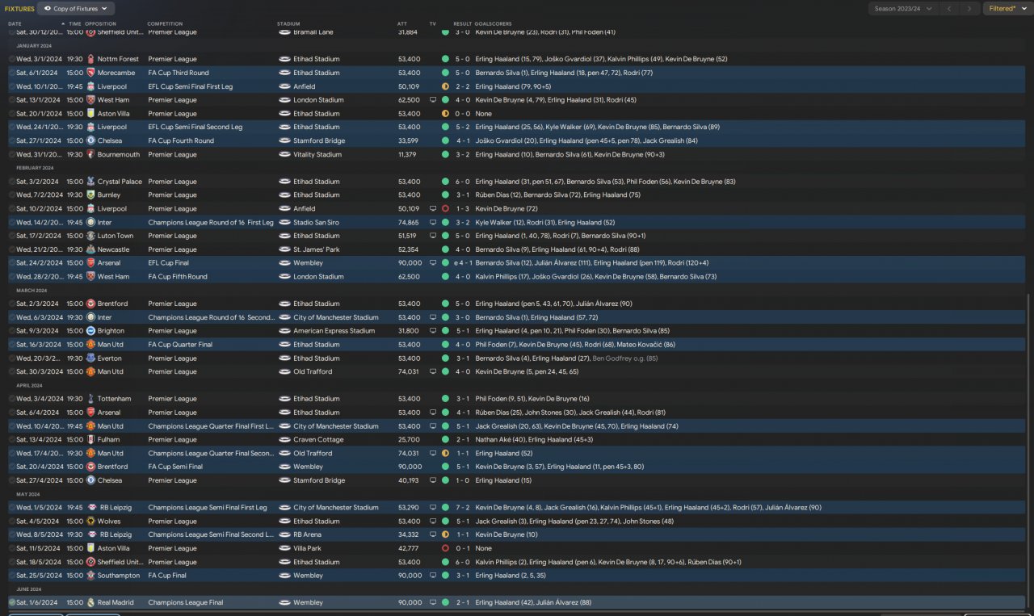Sort fixtures by the DATE column header

(x=15, y=23)
